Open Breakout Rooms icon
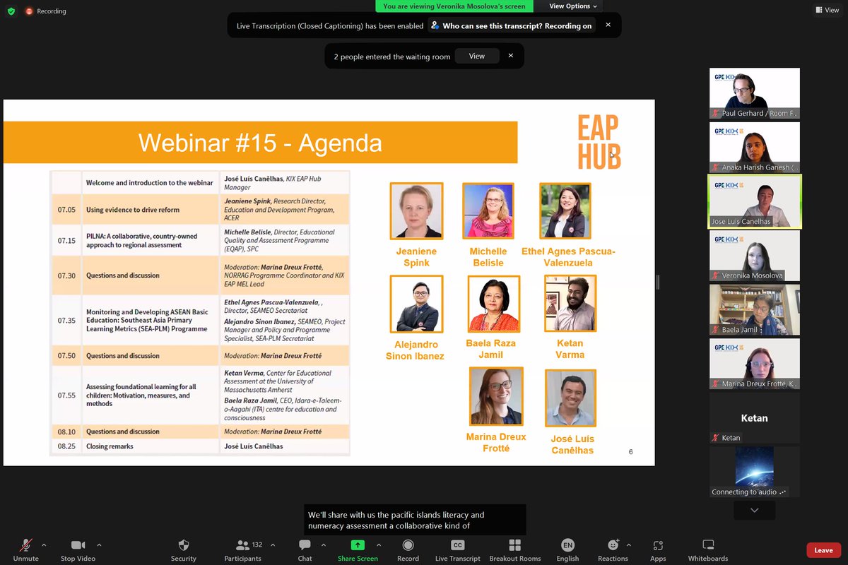 click(x=514, y=545)
